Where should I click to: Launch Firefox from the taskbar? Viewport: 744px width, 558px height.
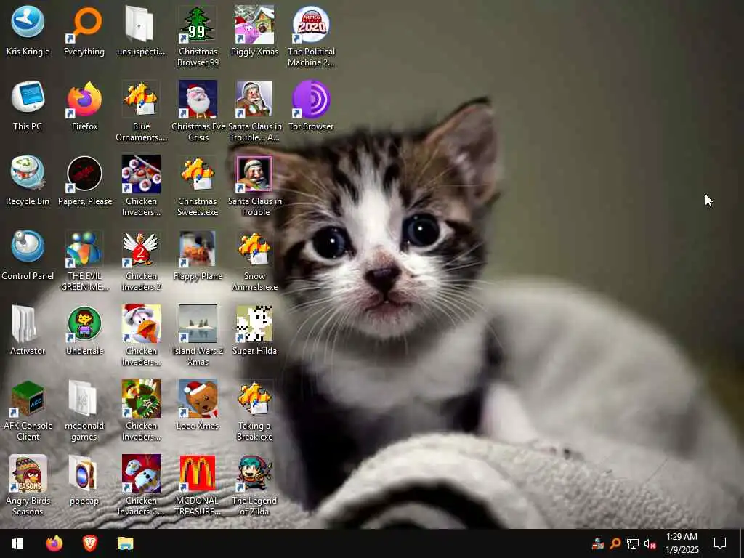click(x=54, y=543)
